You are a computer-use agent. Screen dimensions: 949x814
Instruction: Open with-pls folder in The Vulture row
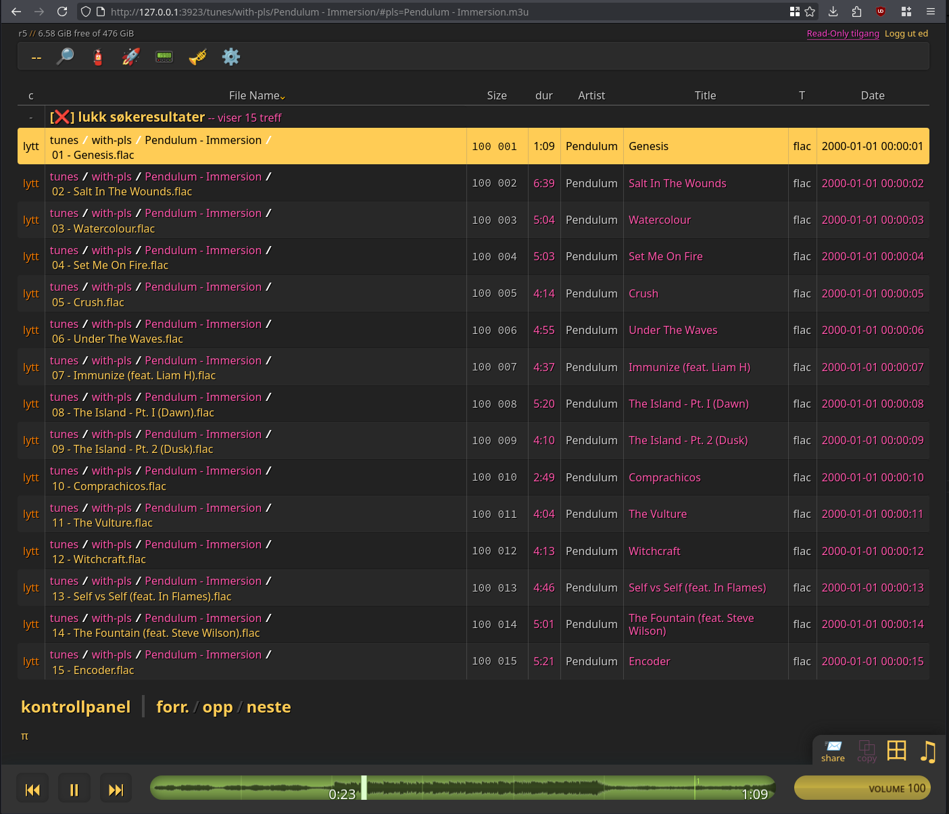click(x=112, y=508)
